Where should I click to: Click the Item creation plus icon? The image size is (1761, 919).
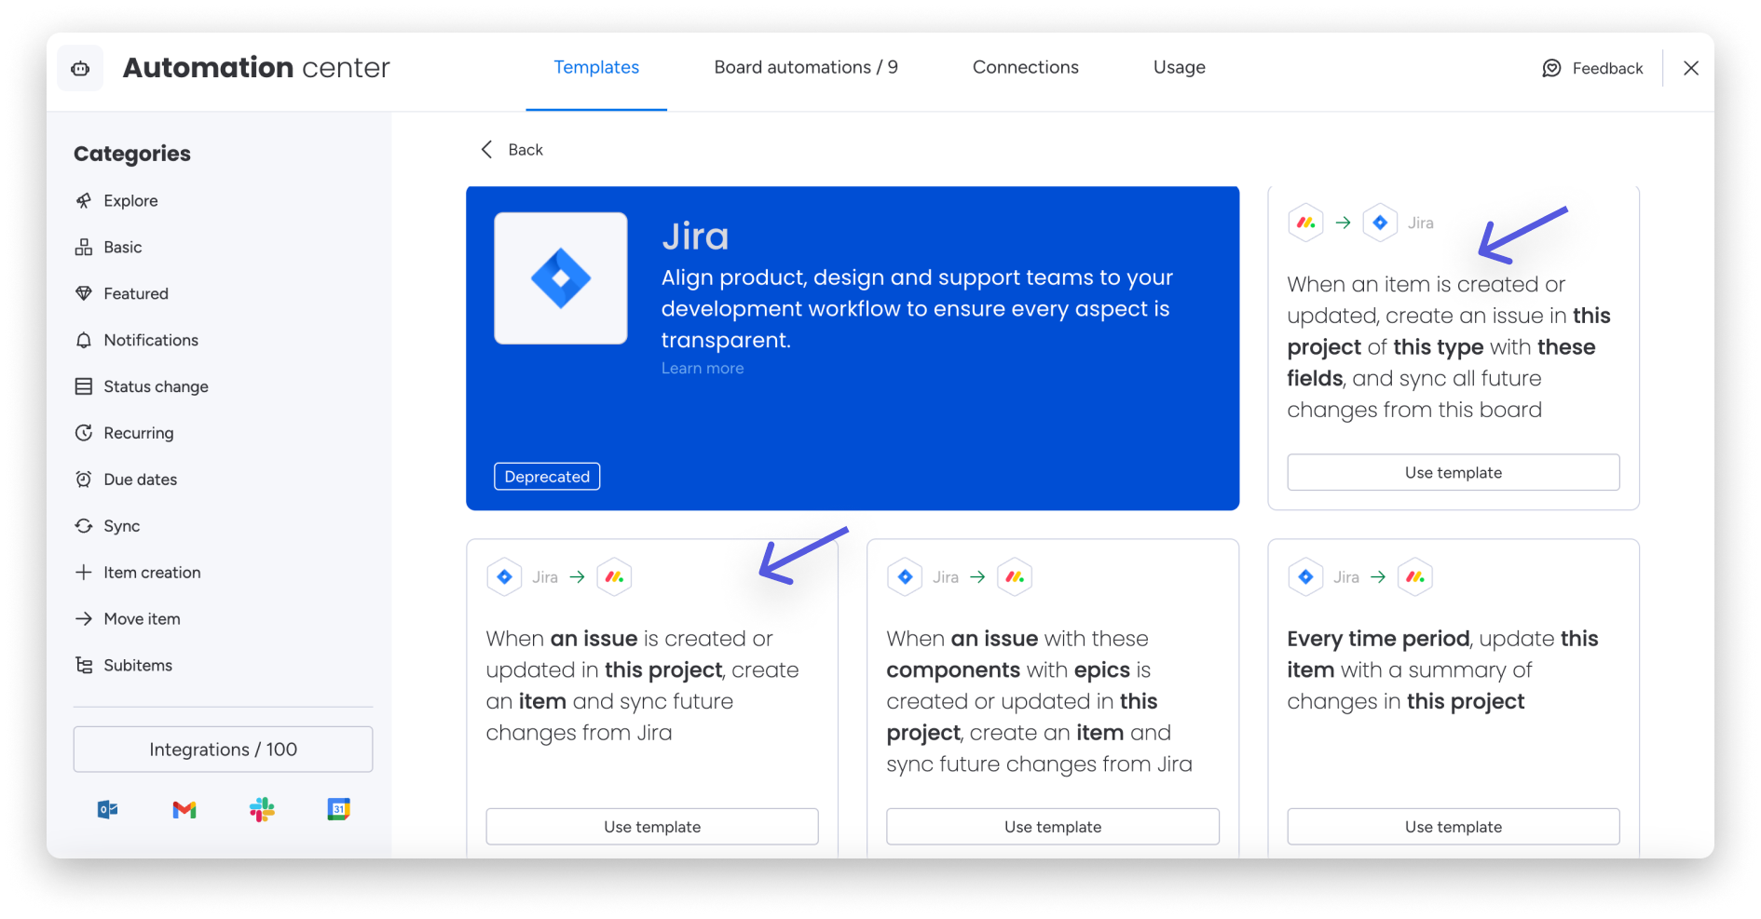click(x=84, y=573)
